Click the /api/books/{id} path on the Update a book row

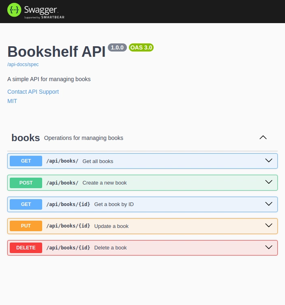68,226
